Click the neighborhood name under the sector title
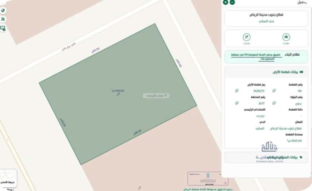This screenshot has height=191, width=312. 266,21
